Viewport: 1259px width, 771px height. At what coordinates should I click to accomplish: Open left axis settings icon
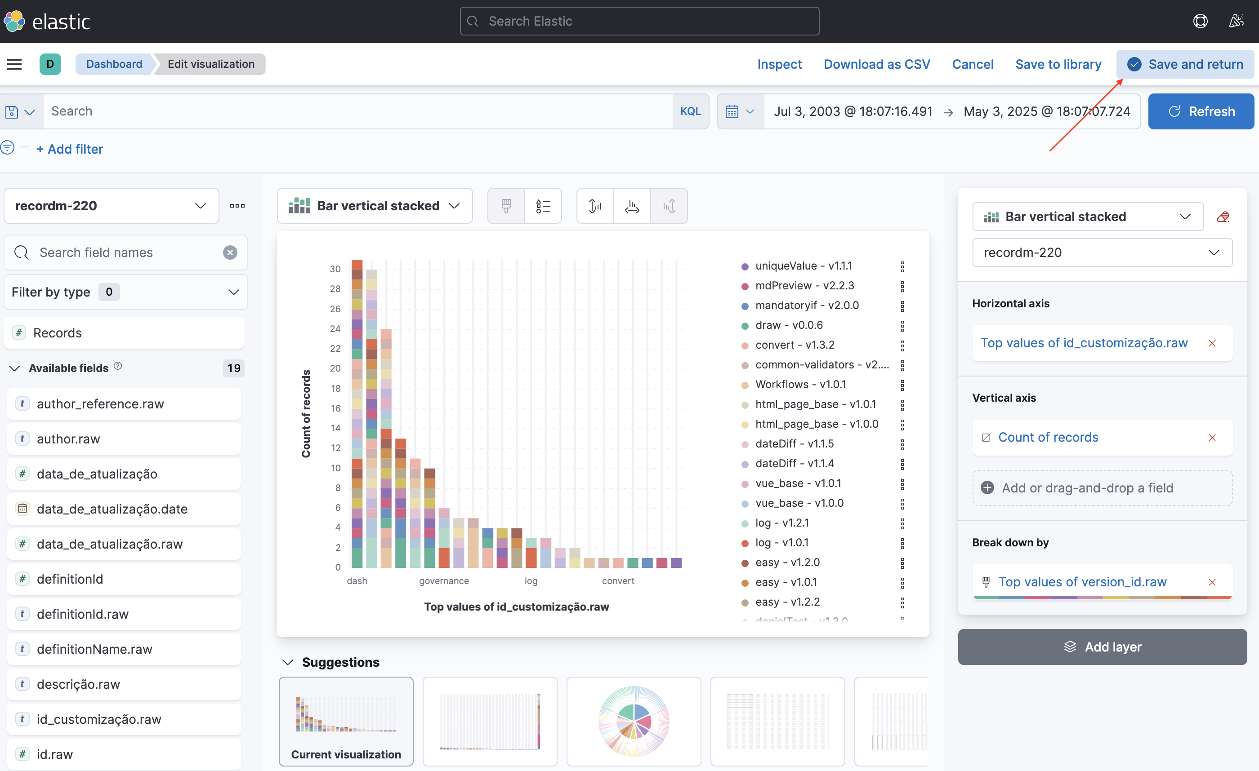pyautogui.click(x=595, y=206)
